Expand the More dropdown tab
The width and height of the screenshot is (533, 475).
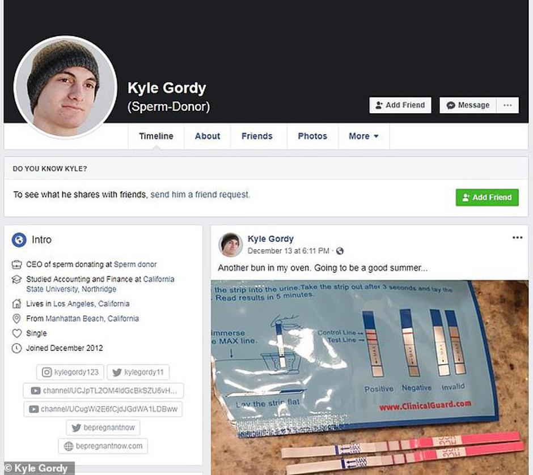pyautogui.click(x=363, y=136)
